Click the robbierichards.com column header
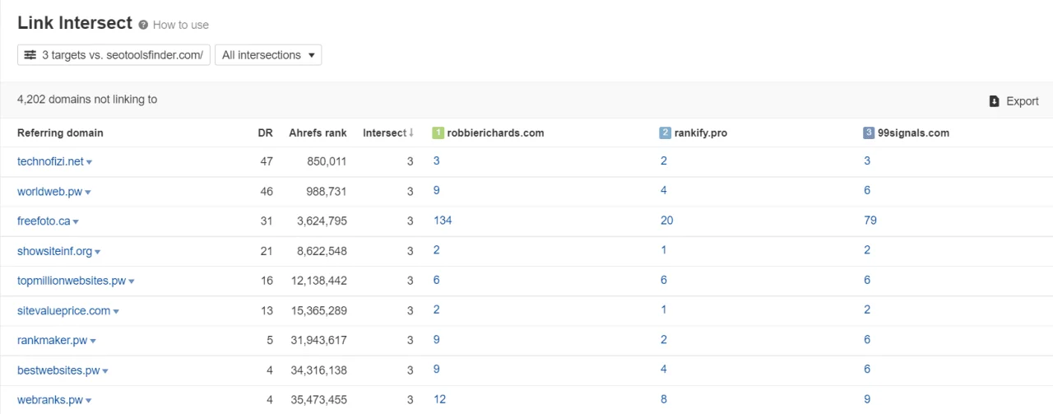Viewport: 1053px width, 414px height. click(x=495, y=133)
